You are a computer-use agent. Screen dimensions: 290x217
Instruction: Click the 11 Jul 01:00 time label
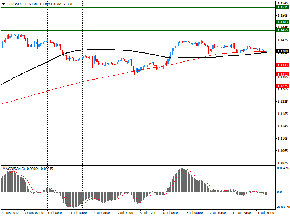[x=265, y=213]
